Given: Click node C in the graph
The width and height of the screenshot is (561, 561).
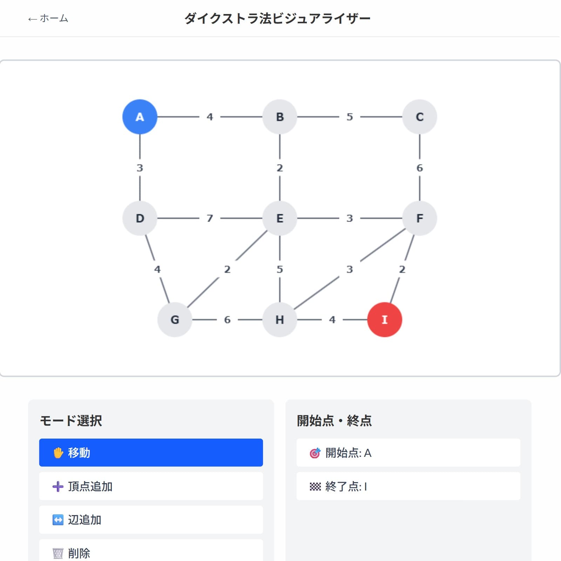Looking at the screenshot, I should [x=419, y=117].
